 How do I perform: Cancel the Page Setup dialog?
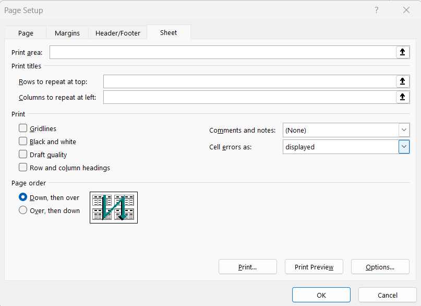click(388, 295)
